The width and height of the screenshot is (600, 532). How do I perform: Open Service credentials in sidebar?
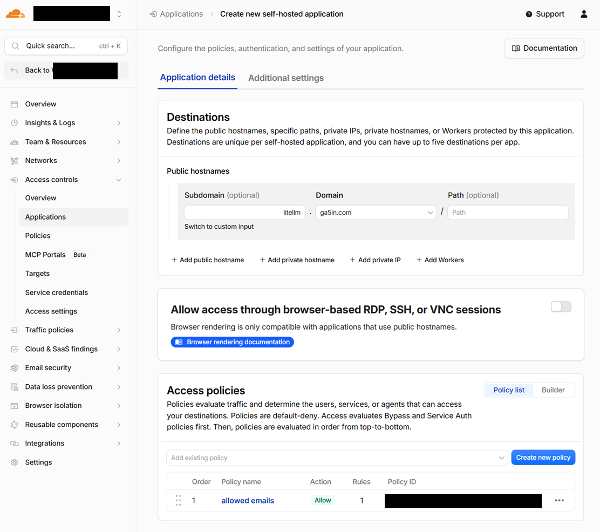click(57, 292)
